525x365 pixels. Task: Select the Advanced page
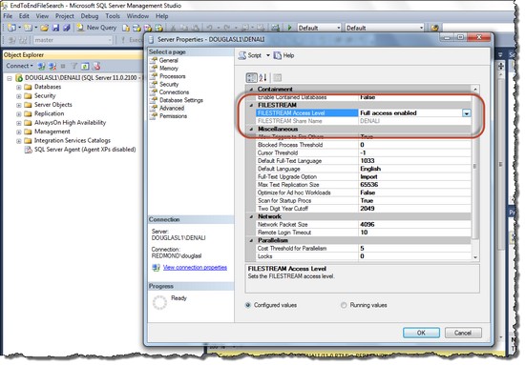click(172, 109)
